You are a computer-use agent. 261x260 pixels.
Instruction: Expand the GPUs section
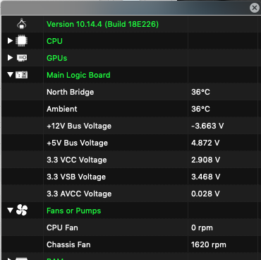click(10, 58)
